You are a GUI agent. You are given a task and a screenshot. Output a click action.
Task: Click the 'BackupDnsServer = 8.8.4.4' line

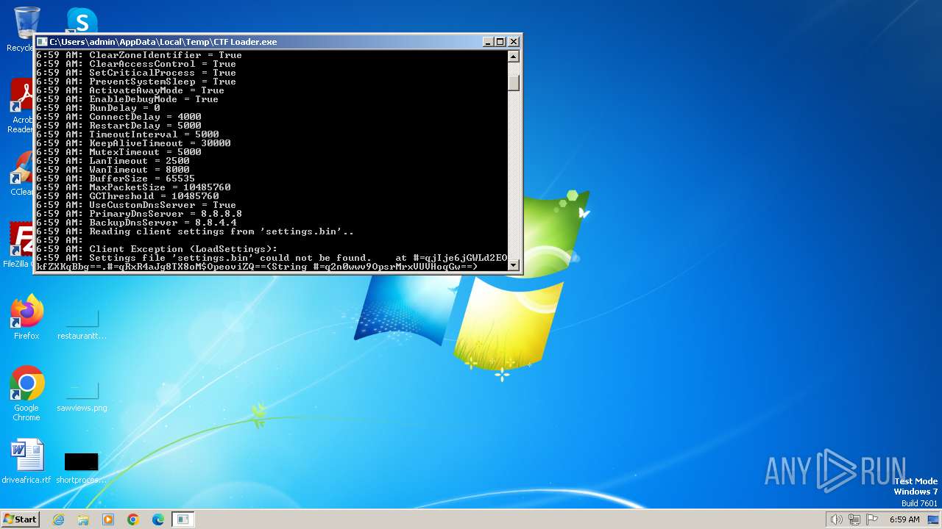(136, 223)
